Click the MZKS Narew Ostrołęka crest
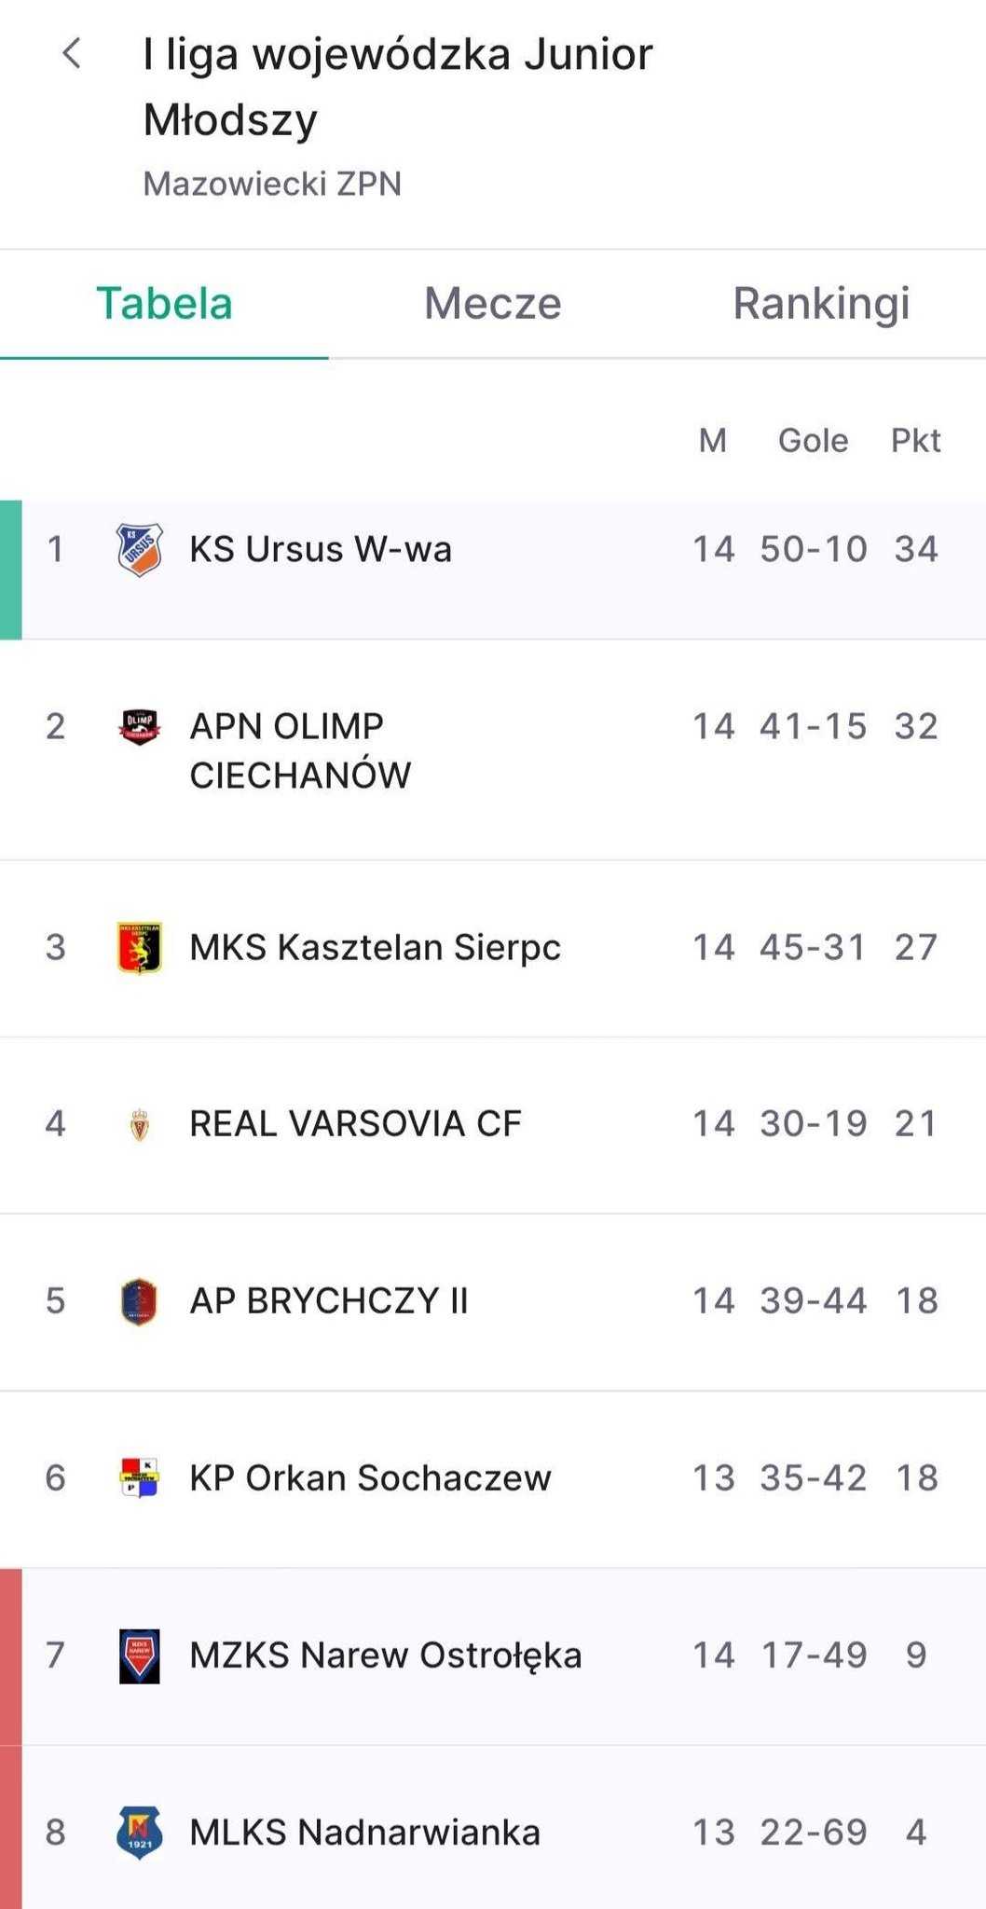 [140, 1655]
